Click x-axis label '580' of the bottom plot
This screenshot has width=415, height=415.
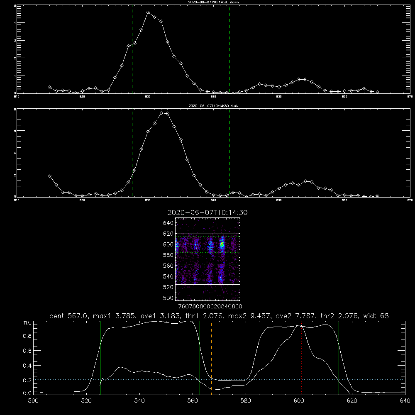(246, 401)
